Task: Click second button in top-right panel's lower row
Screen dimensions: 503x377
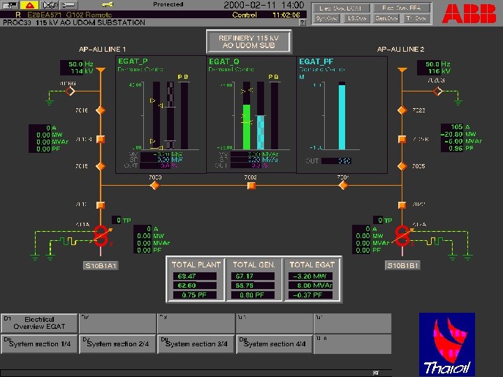Action: point(357,19)
